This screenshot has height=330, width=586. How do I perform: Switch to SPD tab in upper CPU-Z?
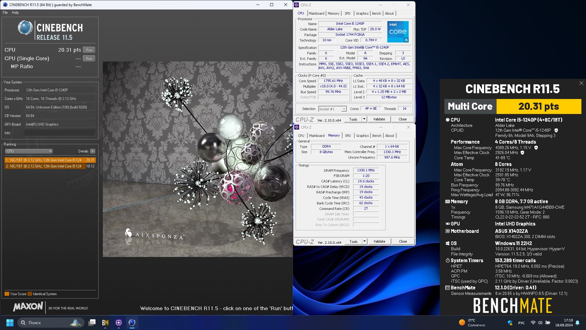348,13
